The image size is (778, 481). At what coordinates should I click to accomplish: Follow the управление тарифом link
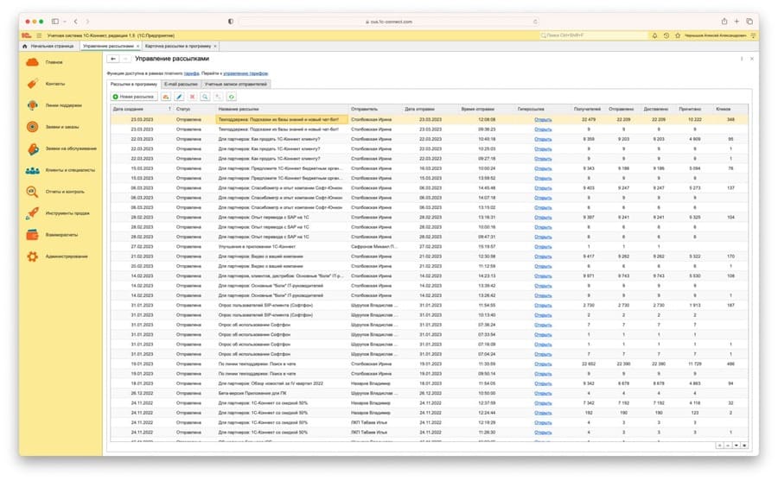coord(246,73)
